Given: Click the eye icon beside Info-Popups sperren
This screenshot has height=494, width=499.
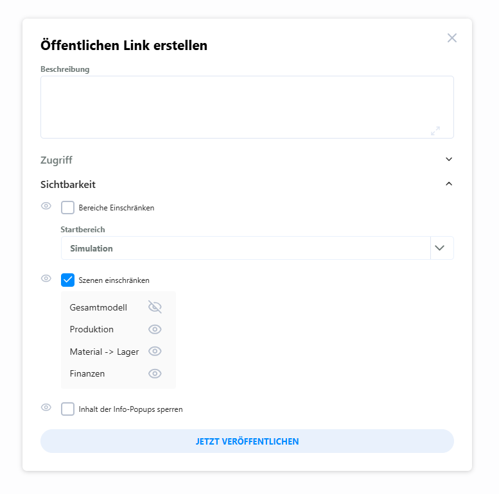Looking at the screenshot, I should coord(46,407).
